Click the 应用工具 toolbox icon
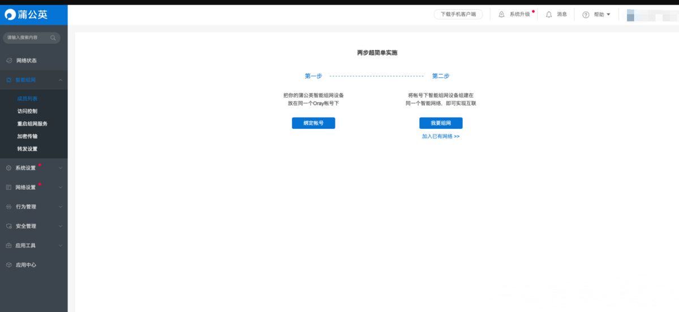This screenshot has width=679, height=312. [8, 246]
